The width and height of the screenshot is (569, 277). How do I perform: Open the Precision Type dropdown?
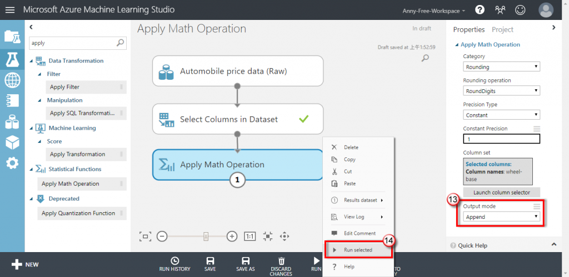(x=502, y=115)
